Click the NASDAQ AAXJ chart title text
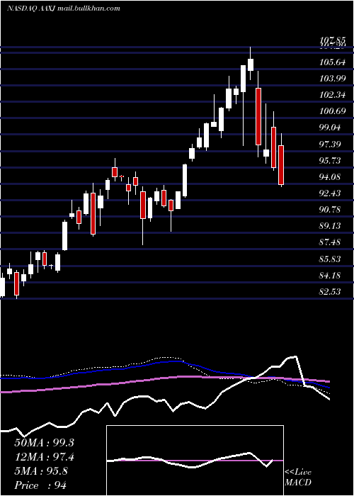This screenshot has width=354, height=496. pyautogui.click(x=64, y=9)
